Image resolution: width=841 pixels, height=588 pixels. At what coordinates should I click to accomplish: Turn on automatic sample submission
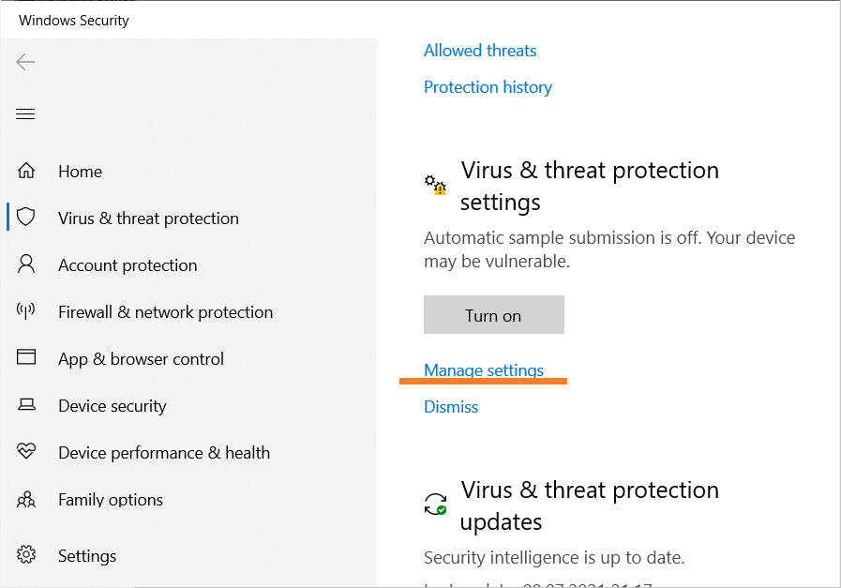click(493, 315)
